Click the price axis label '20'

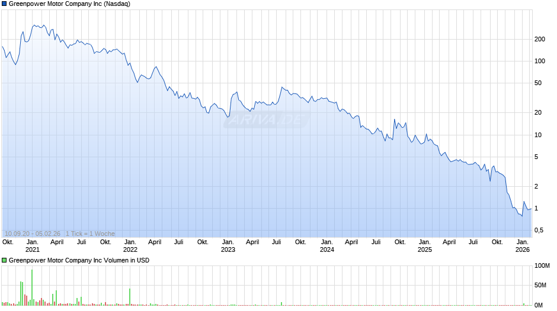tap(538, 112)
